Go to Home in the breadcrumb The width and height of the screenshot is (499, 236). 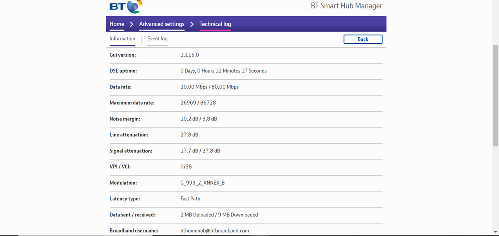click(117, 24)
